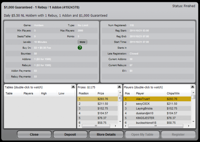Viewport: 200px width, 142px height.
Task: Click Prizes list vertical scrollbar up arrow
Action: coord(120,92)
